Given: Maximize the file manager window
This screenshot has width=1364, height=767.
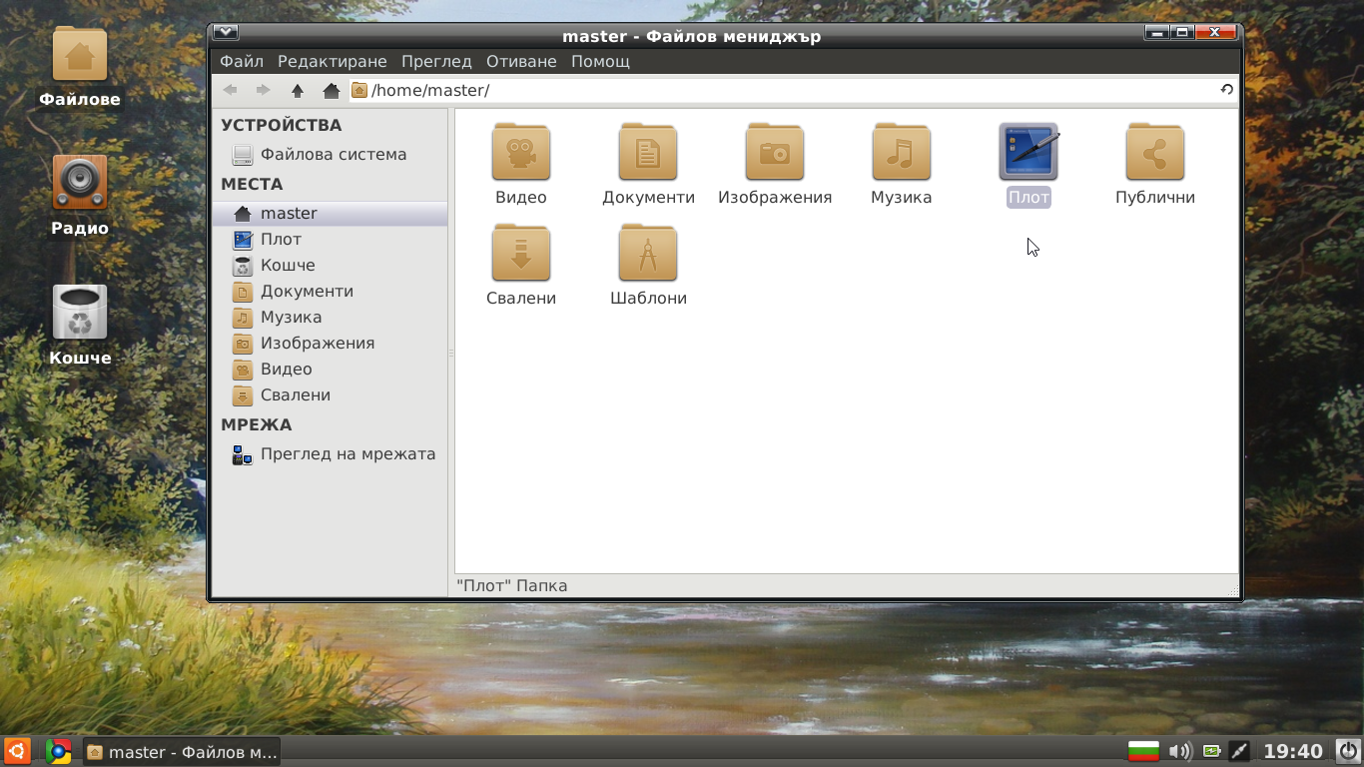Looking at the screenshot, I should coord(1182,32).
